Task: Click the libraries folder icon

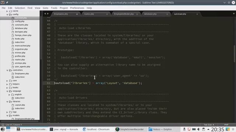Action: pyautogui.click(x=10, y=102)
